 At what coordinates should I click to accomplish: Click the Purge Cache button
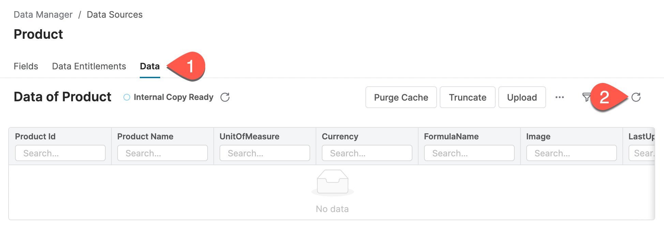[401, 97]
